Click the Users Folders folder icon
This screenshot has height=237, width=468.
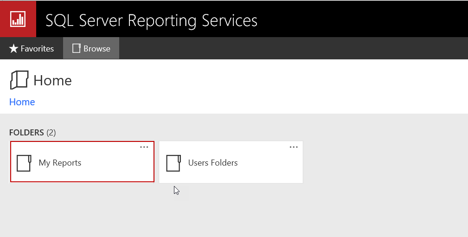pyautogui.click(x=173, y=163)
